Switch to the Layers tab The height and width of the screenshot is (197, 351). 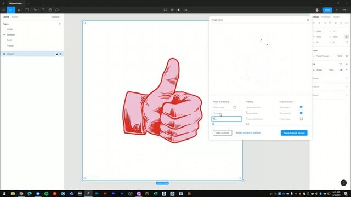click(x=6, y=17)
